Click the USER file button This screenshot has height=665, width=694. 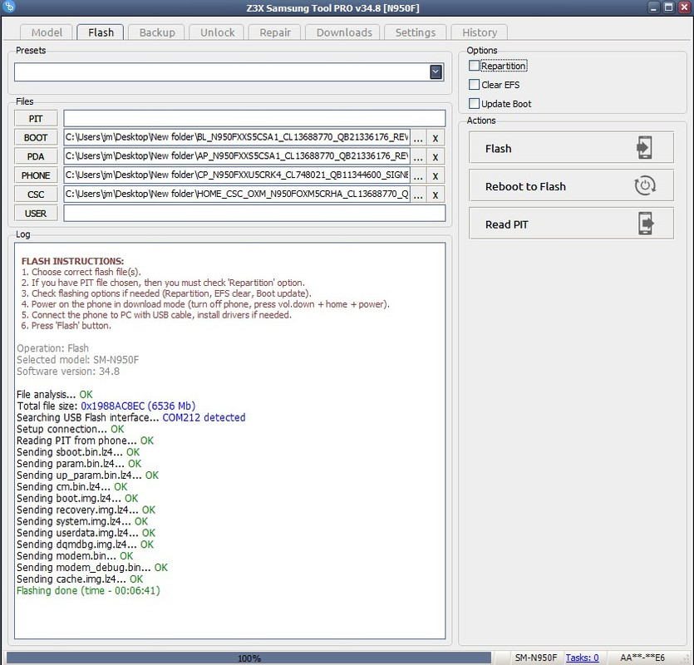(36, 214)
